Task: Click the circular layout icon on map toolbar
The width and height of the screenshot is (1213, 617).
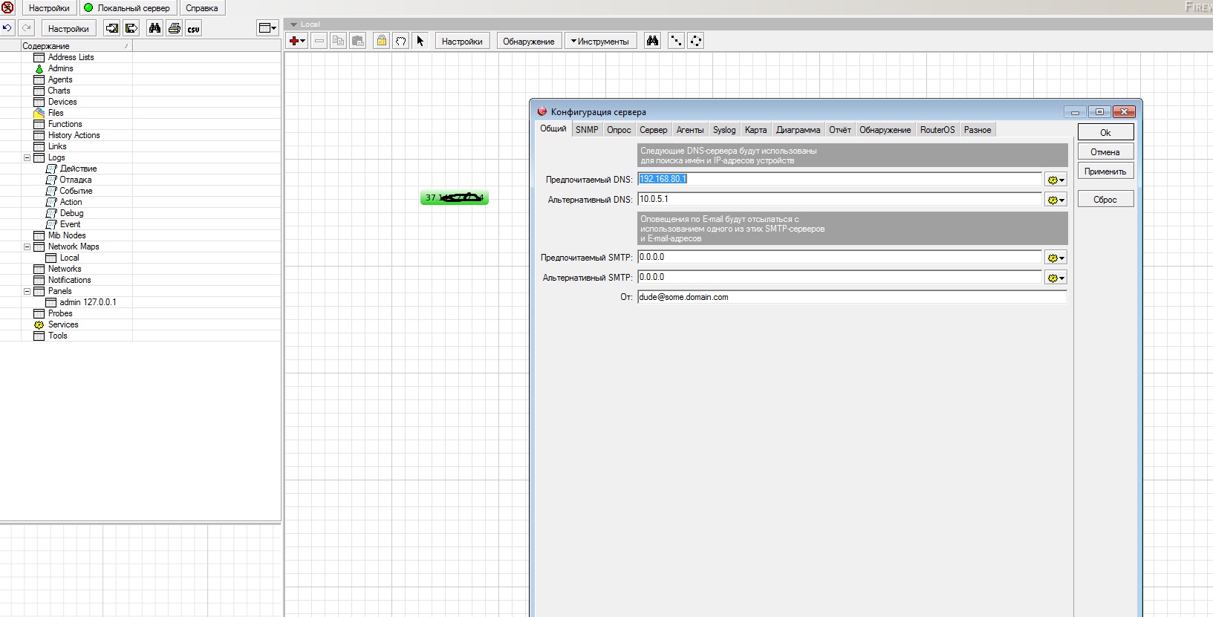Action: (x=695, y=41)
